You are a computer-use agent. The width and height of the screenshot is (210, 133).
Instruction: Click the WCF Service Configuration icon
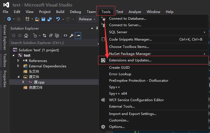pyautogui.click(x=103, y=100)
